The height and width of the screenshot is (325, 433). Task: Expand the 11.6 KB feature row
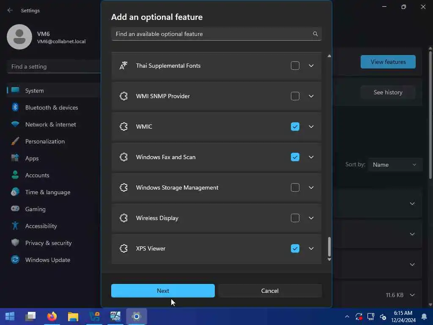click(x=412, y=295)
